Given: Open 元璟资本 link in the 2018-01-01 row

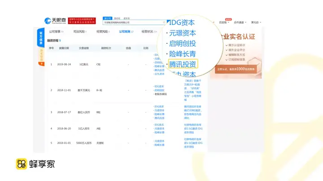Looking at the screenshot, I should 159,141.
